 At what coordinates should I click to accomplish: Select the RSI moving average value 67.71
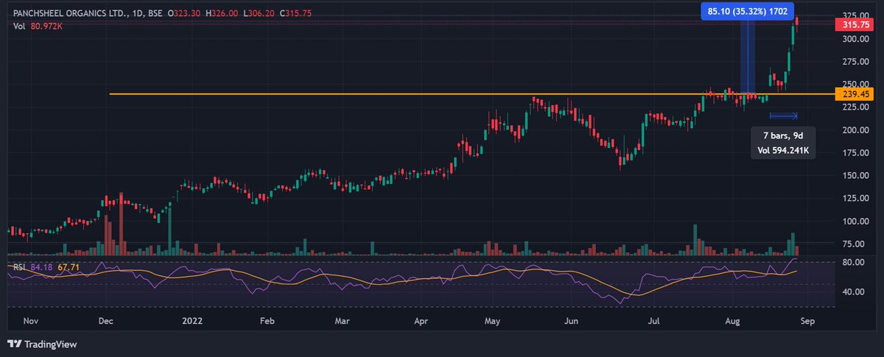[67, 266]
